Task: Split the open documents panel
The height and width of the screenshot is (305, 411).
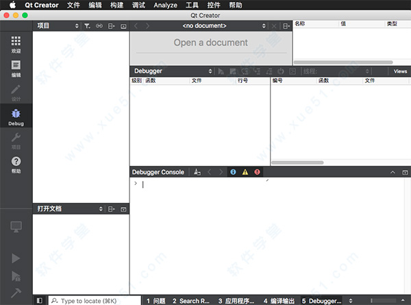Action: [x=112, y=209]
